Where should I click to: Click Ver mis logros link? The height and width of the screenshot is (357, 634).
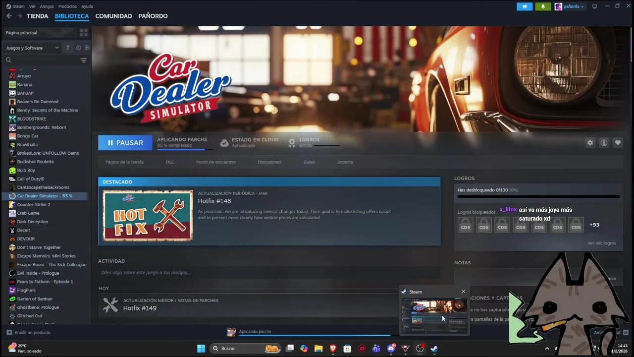(602, 243)
